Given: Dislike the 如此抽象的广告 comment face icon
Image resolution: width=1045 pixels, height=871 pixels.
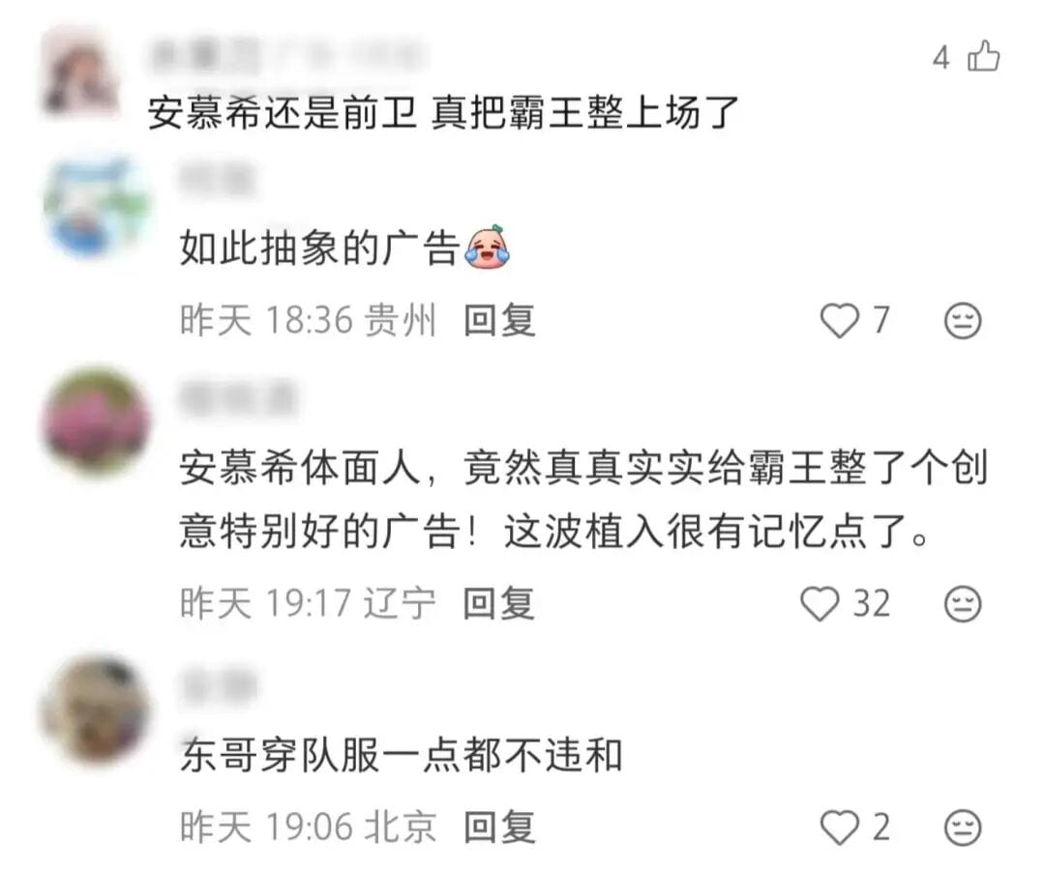Looking at the screenshot, I should coord(963,321).
